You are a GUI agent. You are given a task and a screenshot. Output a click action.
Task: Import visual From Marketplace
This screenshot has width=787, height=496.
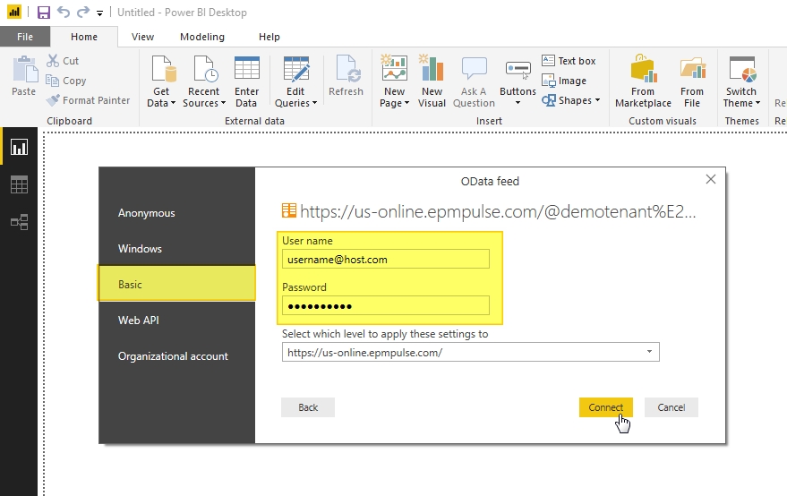click(x=643, y=81)
